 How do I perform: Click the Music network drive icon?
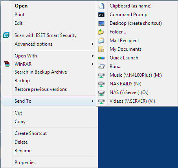pos(101,75)
